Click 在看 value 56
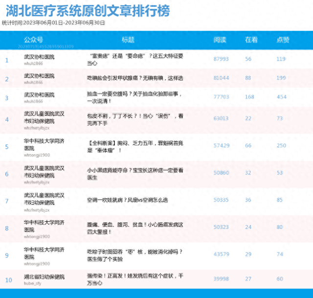The width and height of the screenshot is (313, 298). [248, 59]
